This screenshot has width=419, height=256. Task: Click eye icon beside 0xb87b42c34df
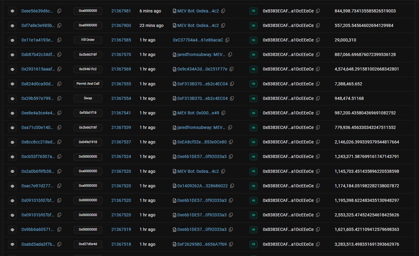(x=12, y=55)
